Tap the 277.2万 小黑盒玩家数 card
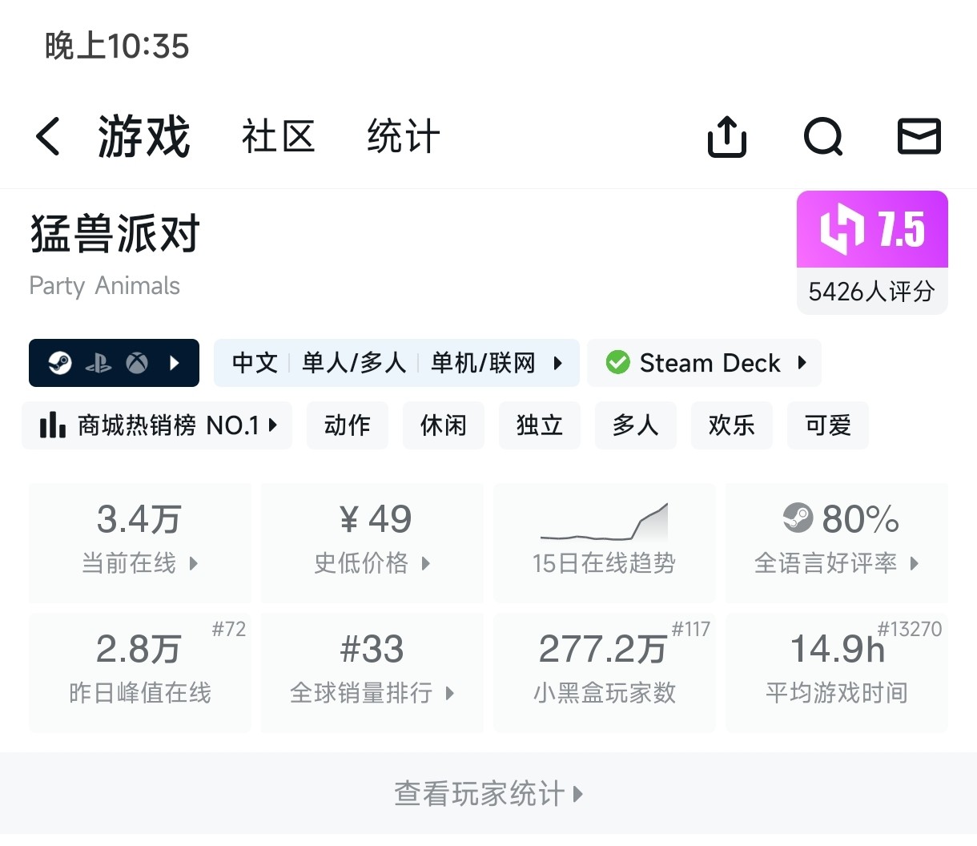 point(605,673)
